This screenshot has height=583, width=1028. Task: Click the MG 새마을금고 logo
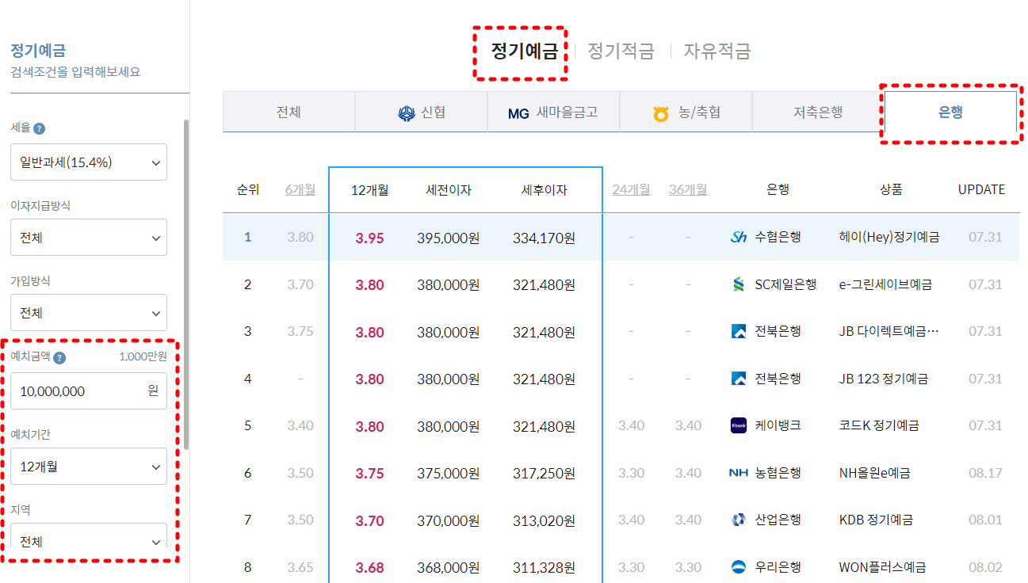518,113
